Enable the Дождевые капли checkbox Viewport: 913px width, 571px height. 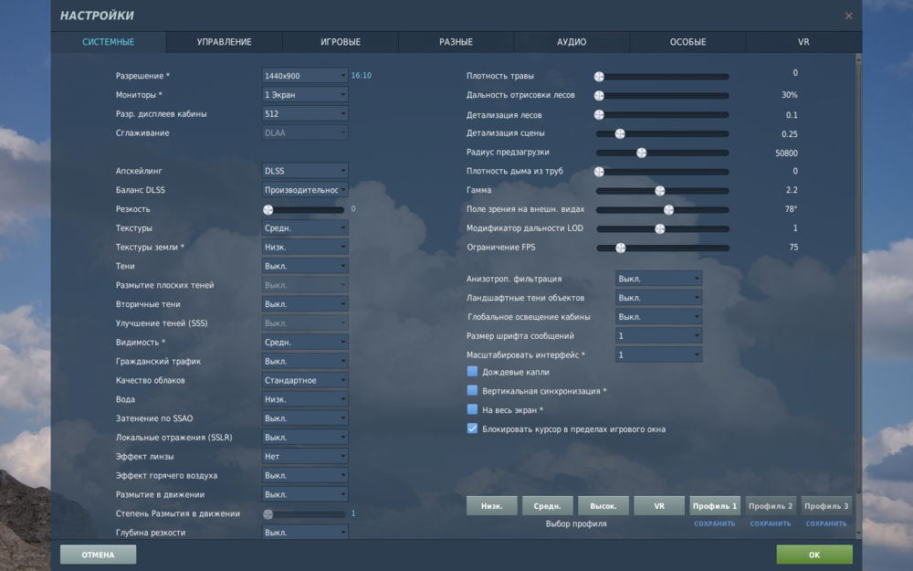coord(472,372)
